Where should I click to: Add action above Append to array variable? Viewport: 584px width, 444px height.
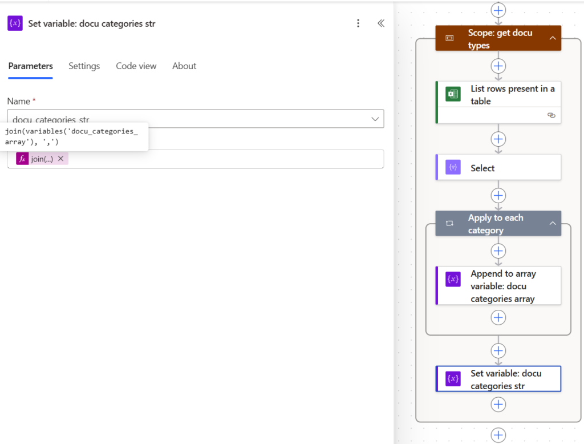coord(498,251)
